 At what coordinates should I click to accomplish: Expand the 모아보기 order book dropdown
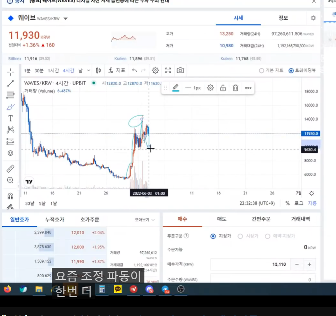(145, 220)
